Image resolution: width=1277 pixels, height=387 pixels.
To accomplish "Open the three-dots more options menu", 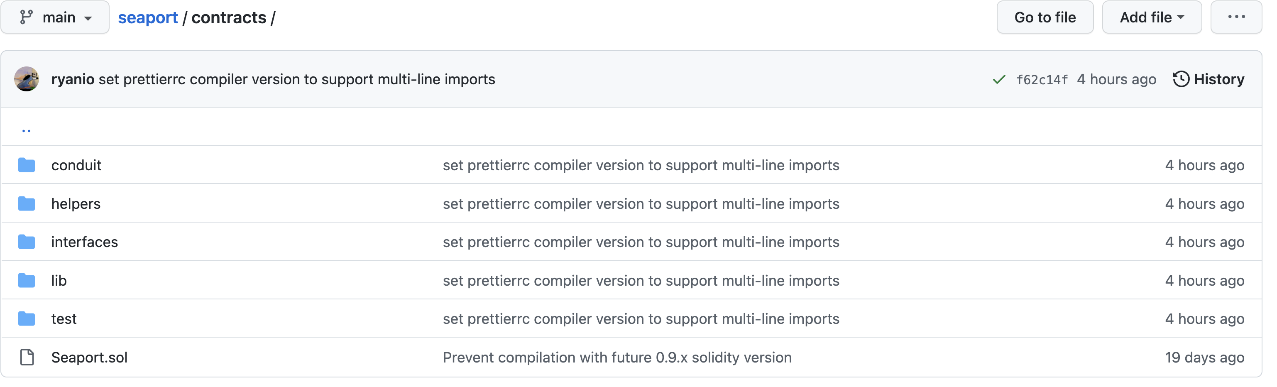I will (1236, 17).
